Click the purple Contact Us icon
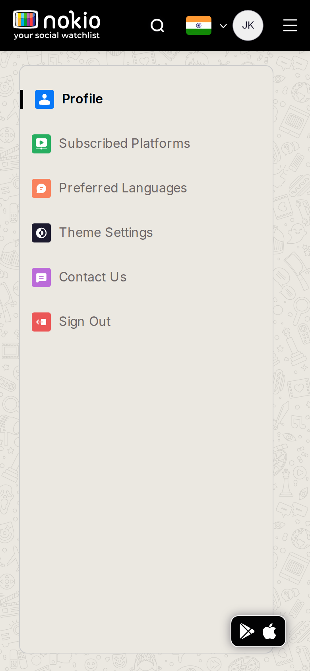The width and height of the screenshot is (310, 671). (41, 277)
